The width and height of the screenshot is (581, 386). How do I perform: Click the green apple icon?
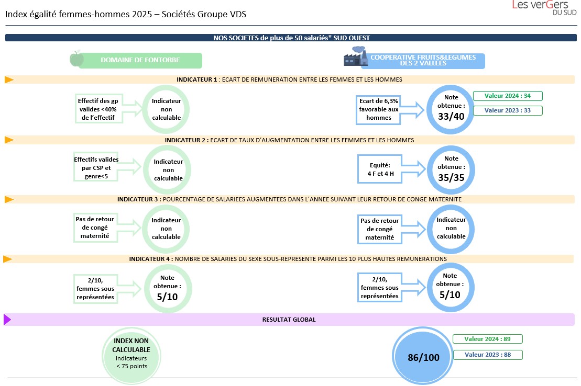[76, 59]
